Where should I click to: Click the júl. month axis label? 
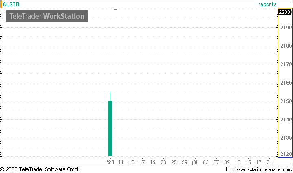click(195, 162)
